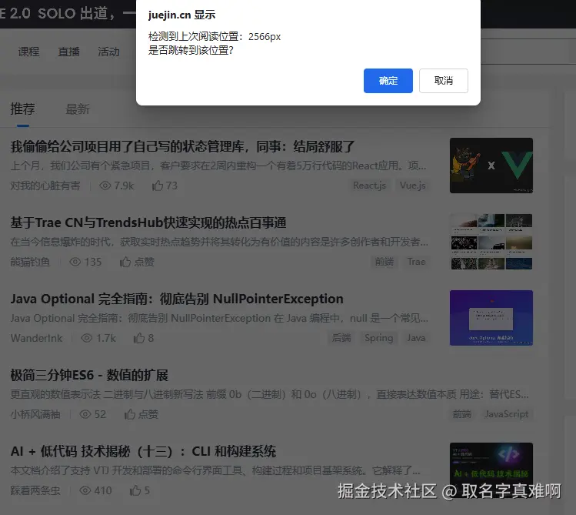This screenshot has width=576, height=515.
Task: Open the 直播 navigation tab
Action: pos(68,52)
